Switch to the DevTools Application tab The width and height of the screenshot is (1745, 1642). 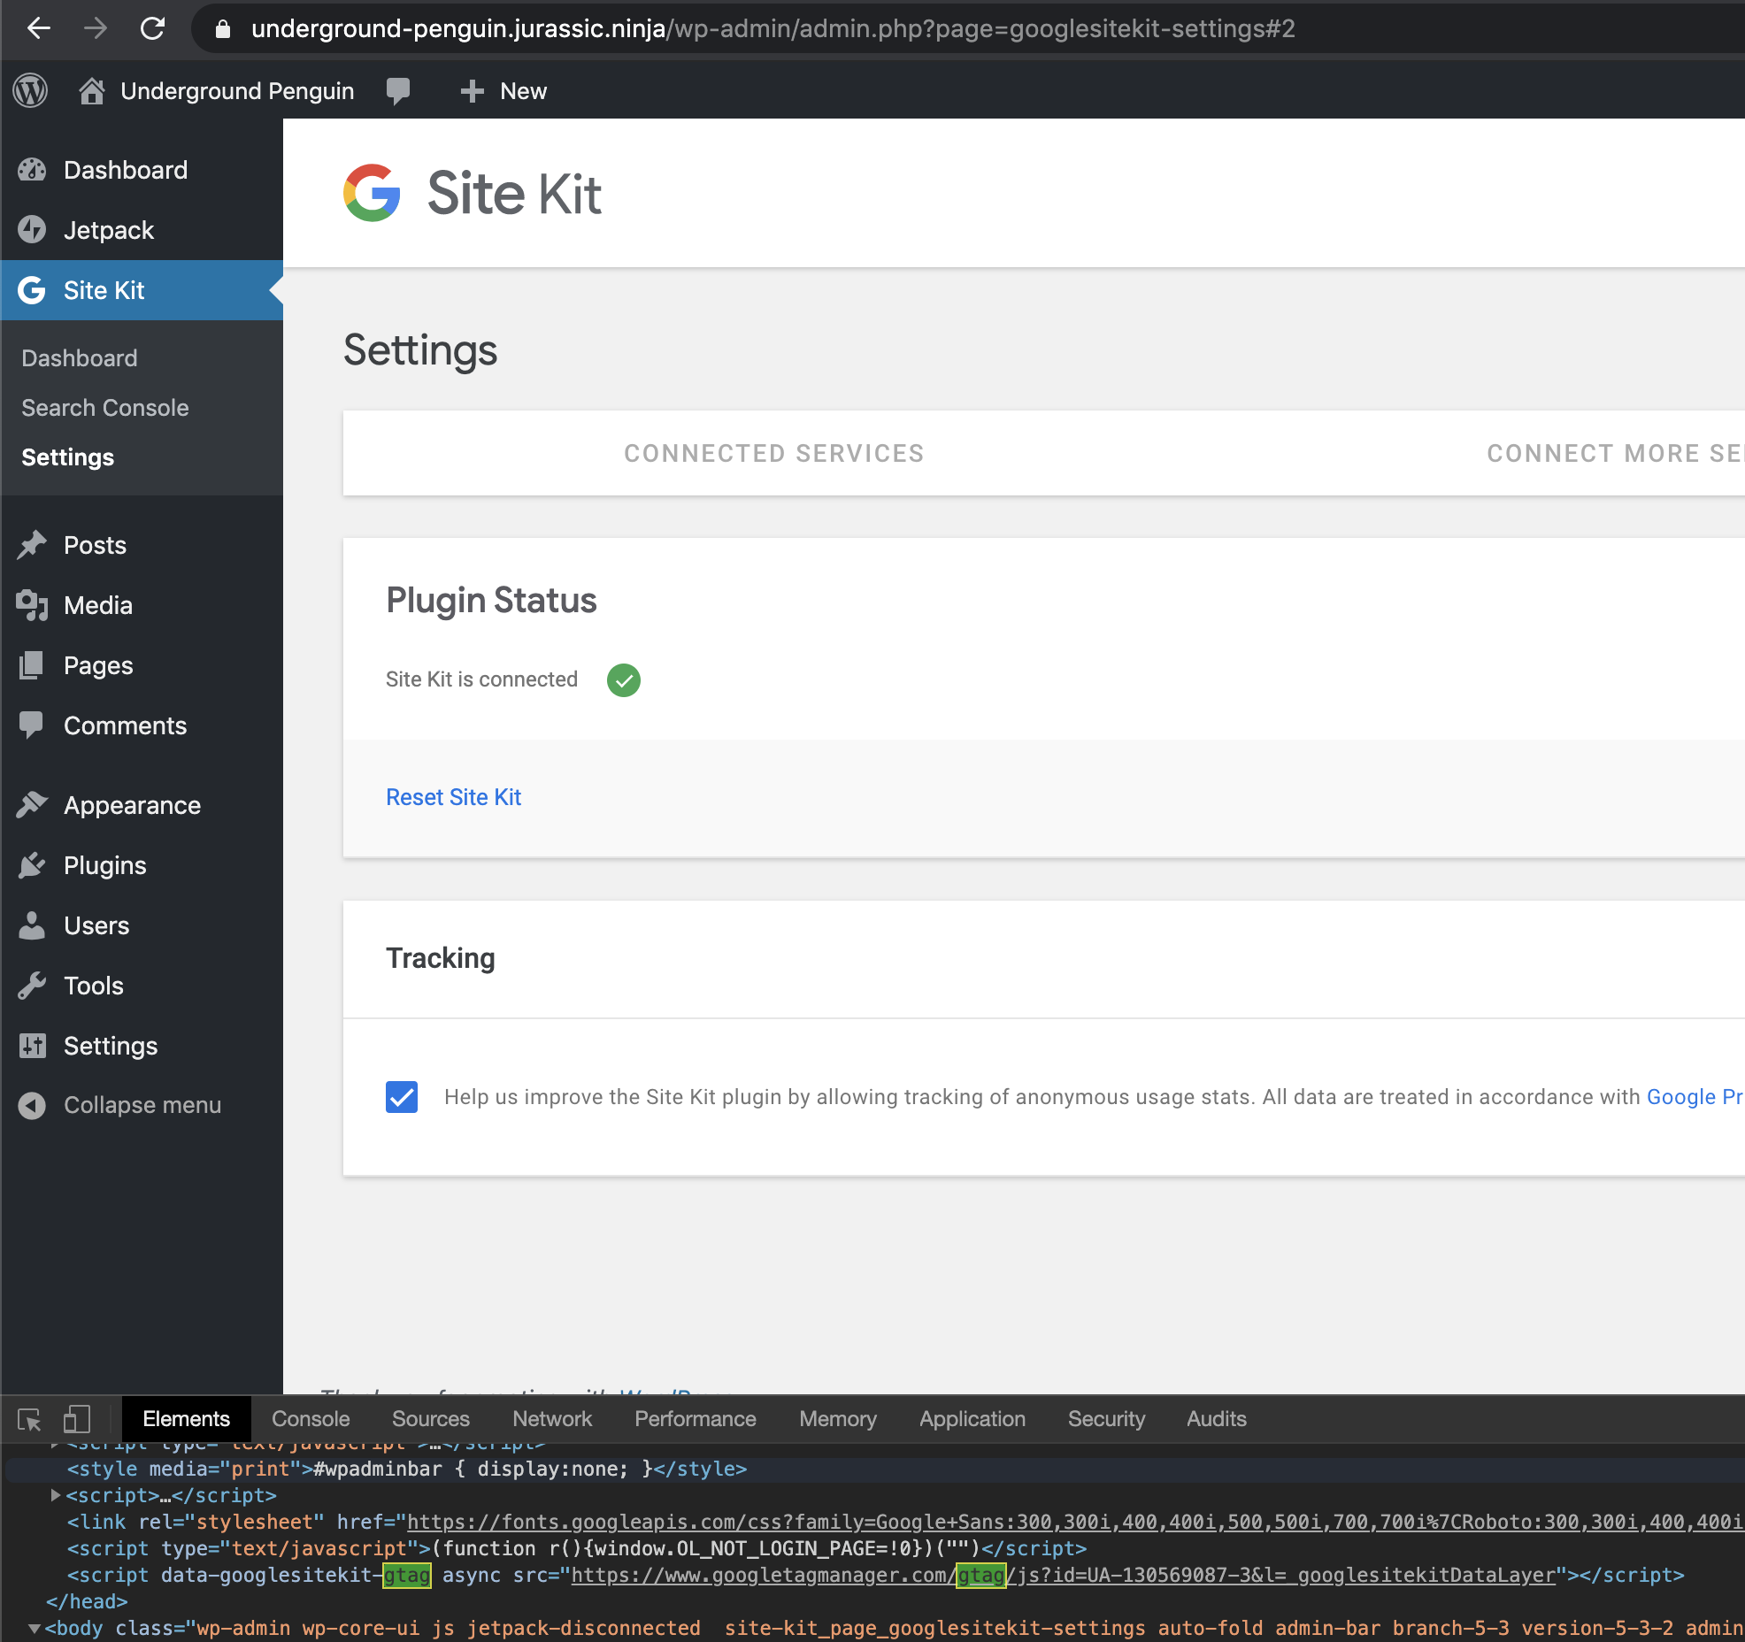[x=972, y=1419]
